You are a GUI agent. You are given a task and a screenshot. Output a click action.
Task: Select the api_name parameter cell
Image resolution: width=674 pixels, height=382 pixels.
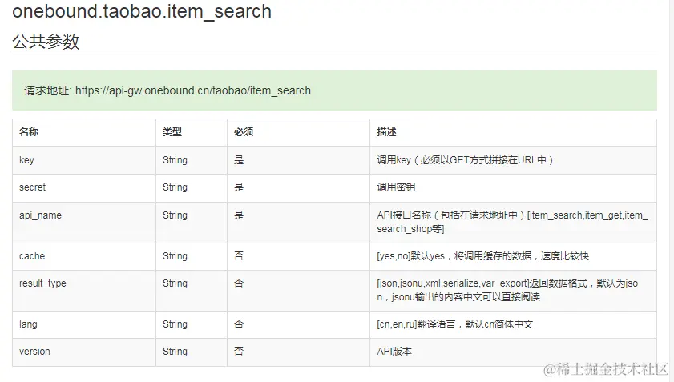40,215
